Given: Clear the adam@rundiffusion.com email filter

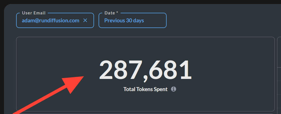Looking at the screenshot, I should click(x=85, y=20).
